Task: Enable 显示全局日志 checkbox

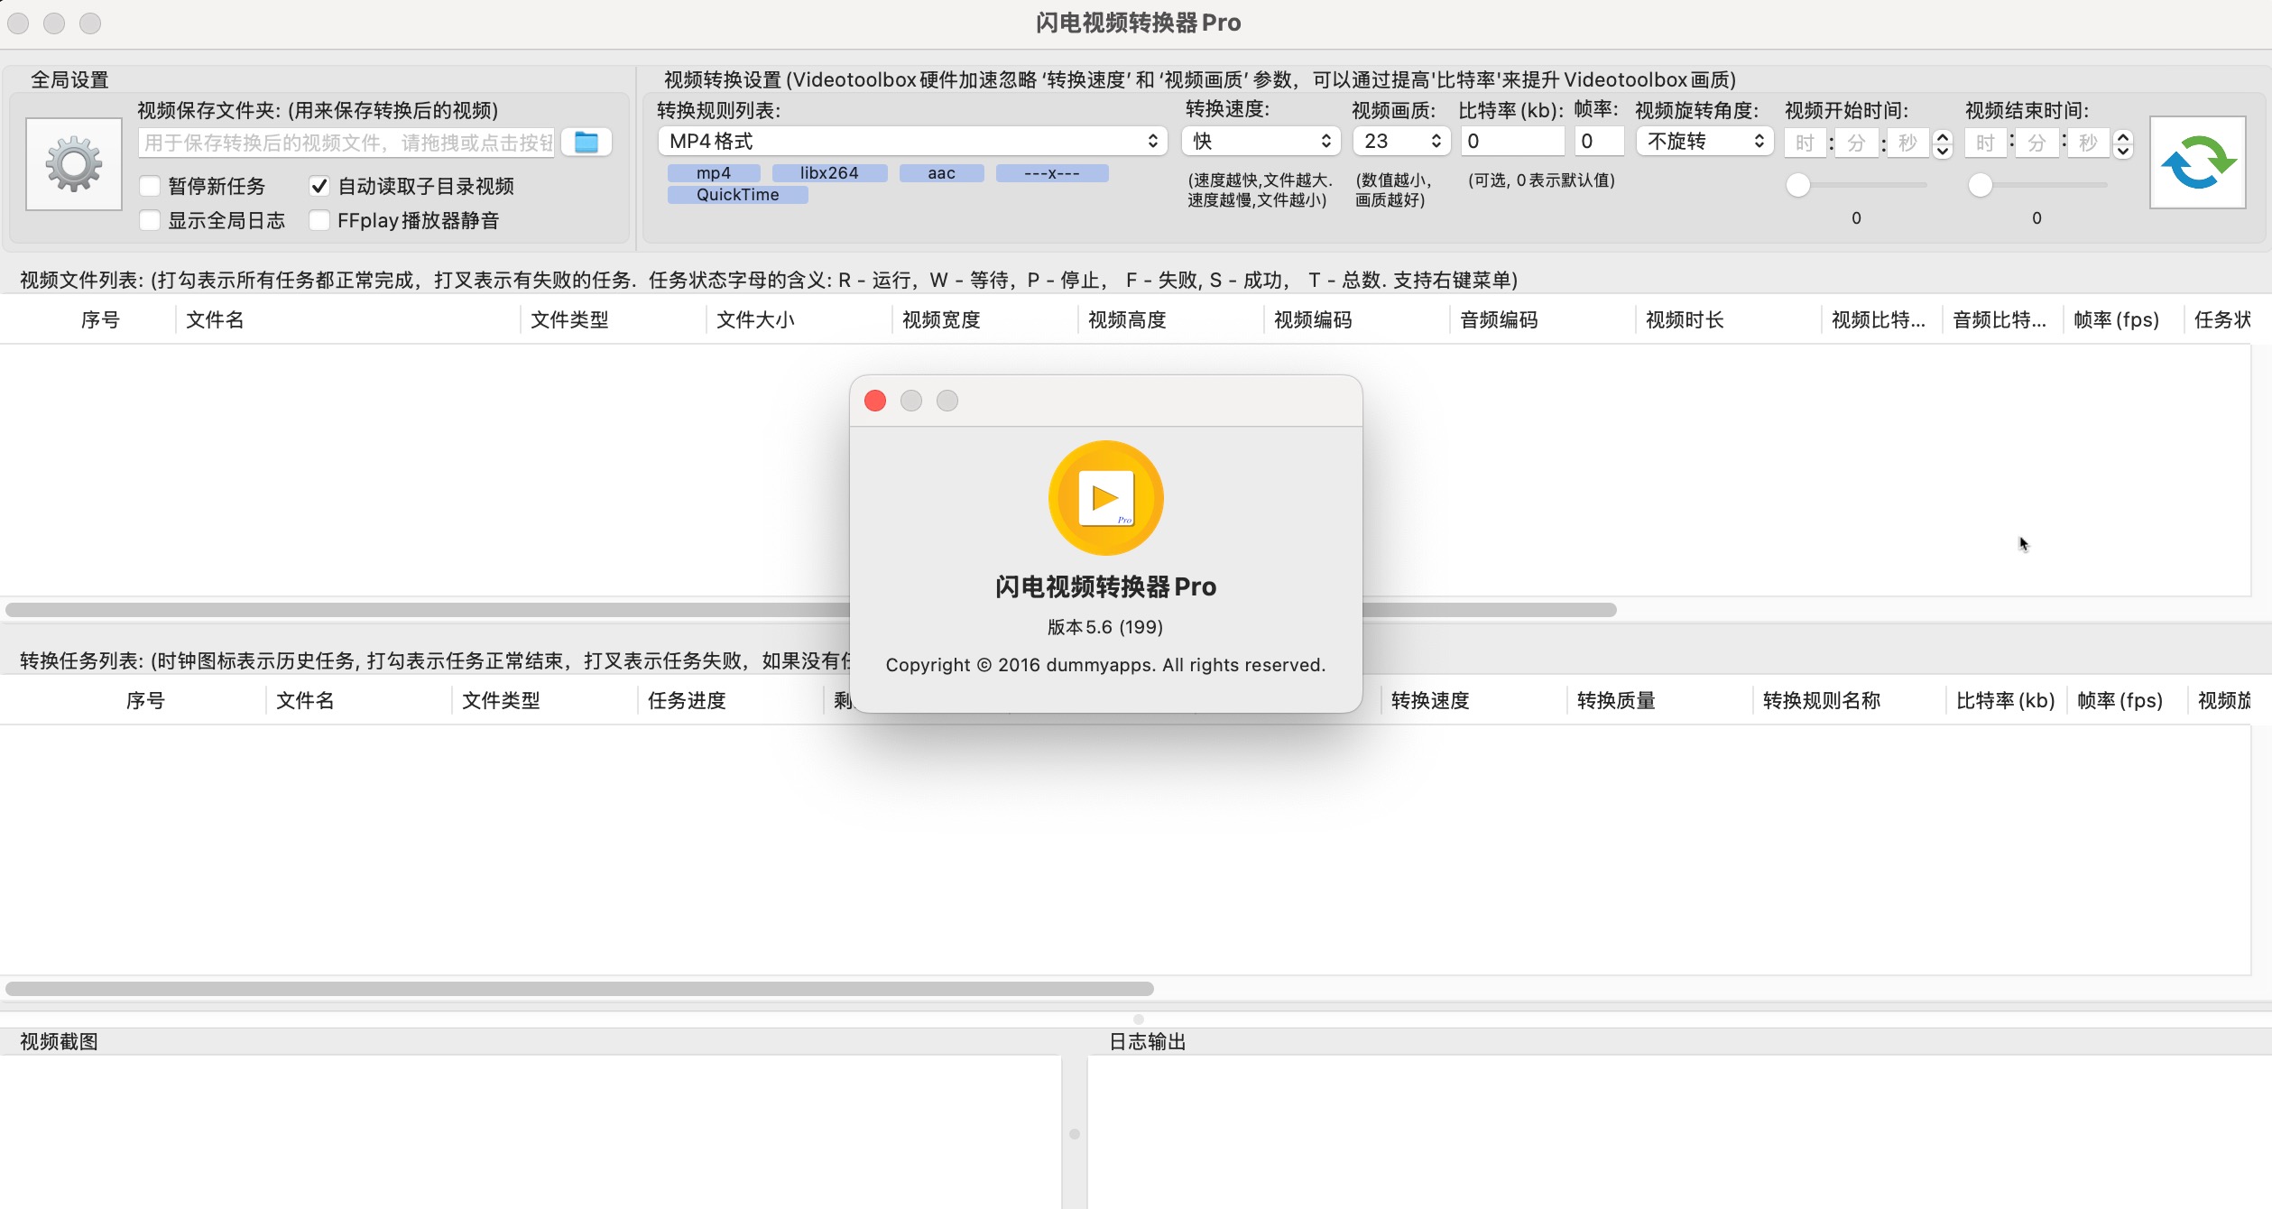Action: pyautogui.click(x=150, y=220)
